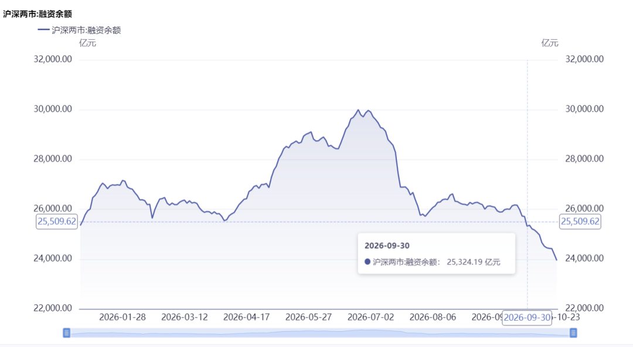Click the tooltip date 2026-09-30
This screenshot has height=347, width=633.
387,246
